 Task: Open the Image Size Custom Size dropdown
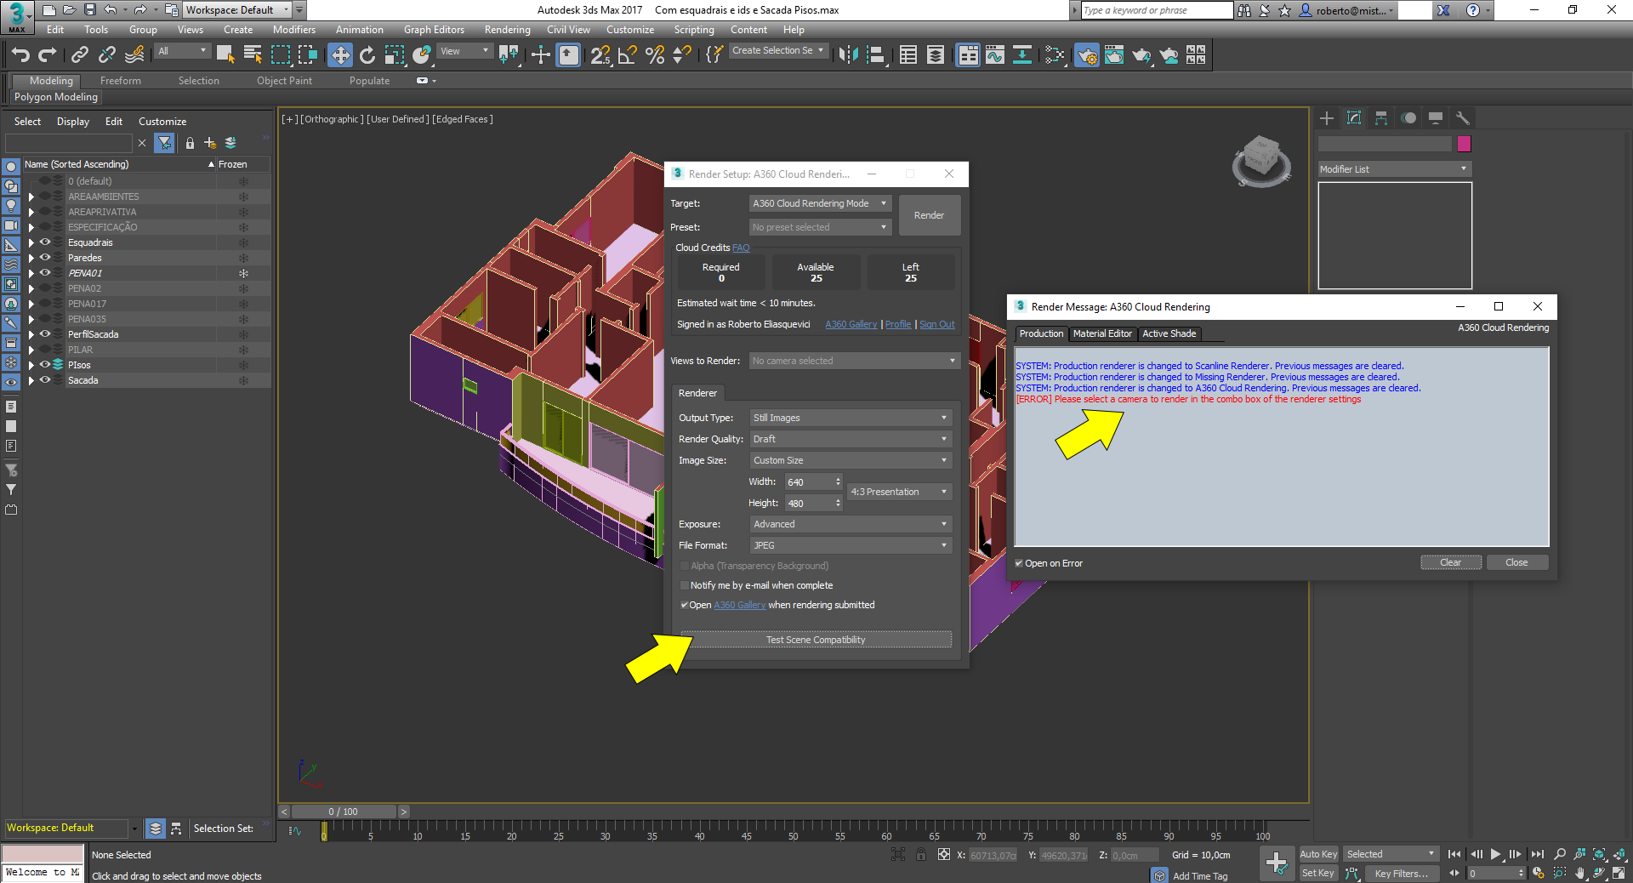tap(850, 460)
